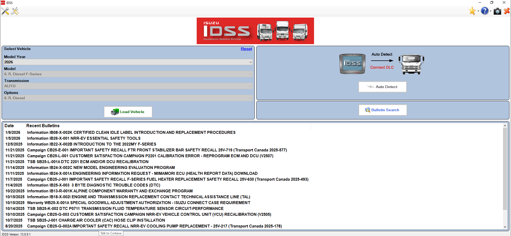Screen dimensions: 511x236
Task: Open the blue question mark help icon
Action: tap(485, 11)
